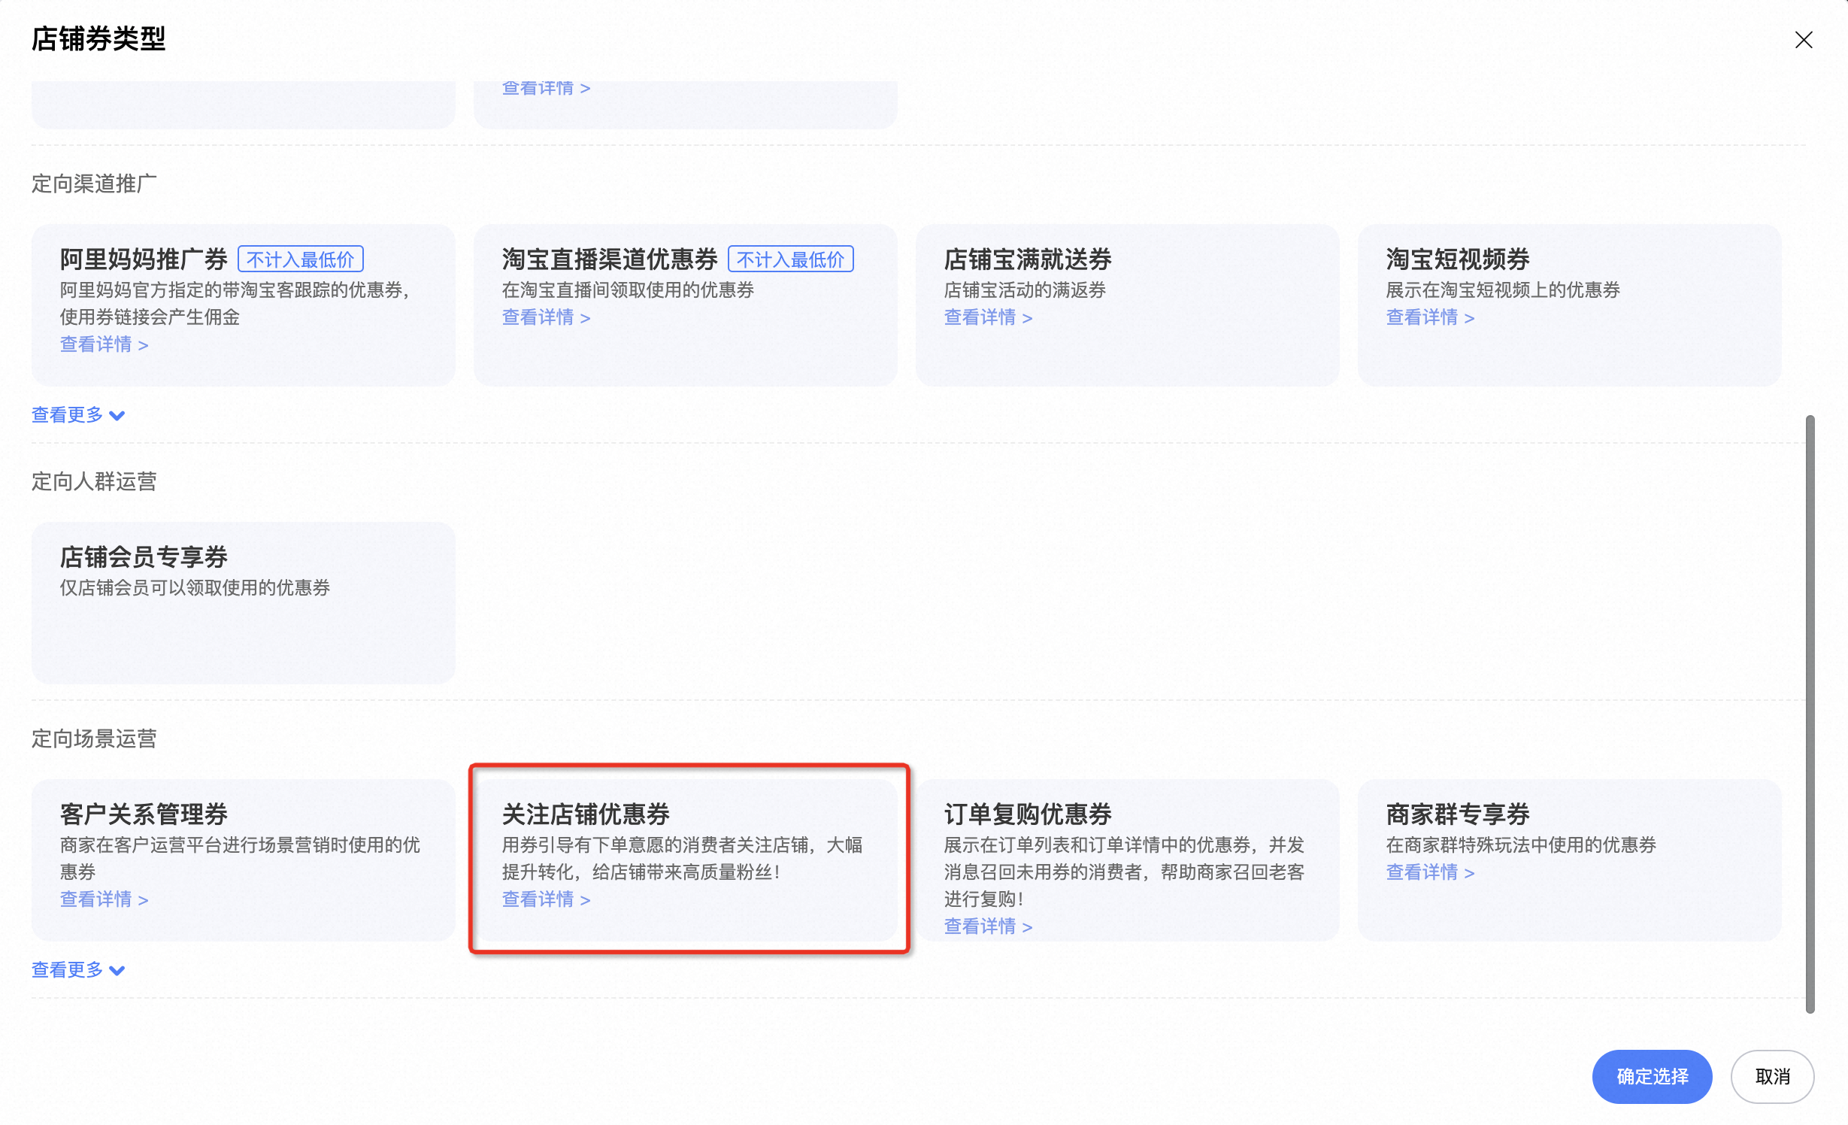
Task: Close the 店铺券类型 dialog
Action: tap(1804, 40)
